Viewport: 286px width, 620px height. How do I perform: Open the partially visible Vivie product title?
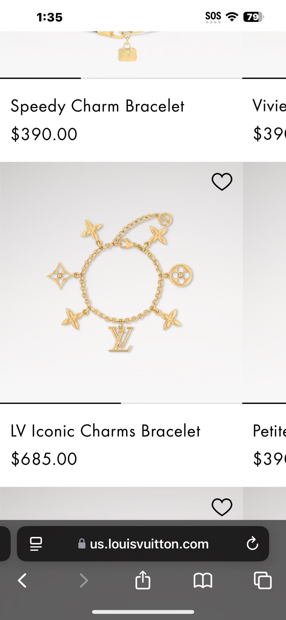pyautogui.click(x=269, y=106)
